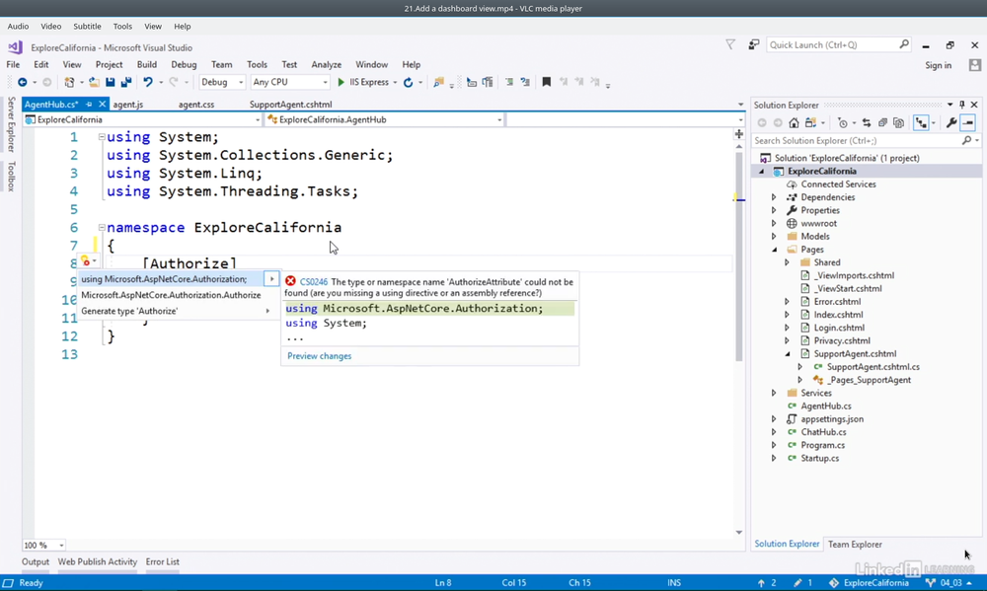987x591 pixels.
Task: Click Collapse All in Solution Explorer
Action: 882,123
